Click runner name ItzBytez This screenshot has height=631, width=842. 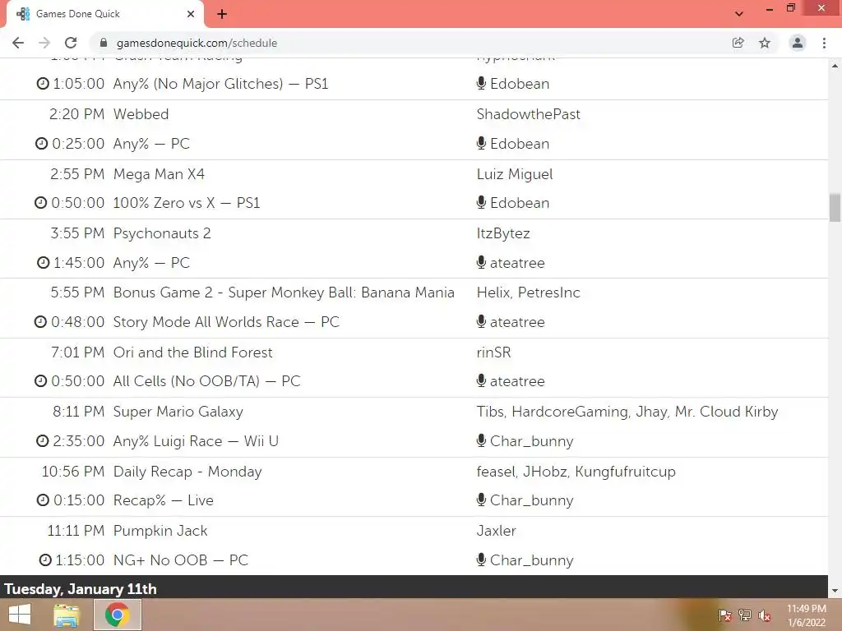pyautogui.click(x=503, y=233)
